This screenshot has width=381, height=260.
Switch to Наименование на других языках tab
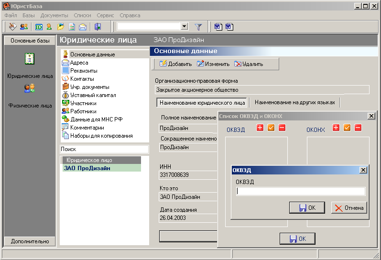tap(295, 102)
